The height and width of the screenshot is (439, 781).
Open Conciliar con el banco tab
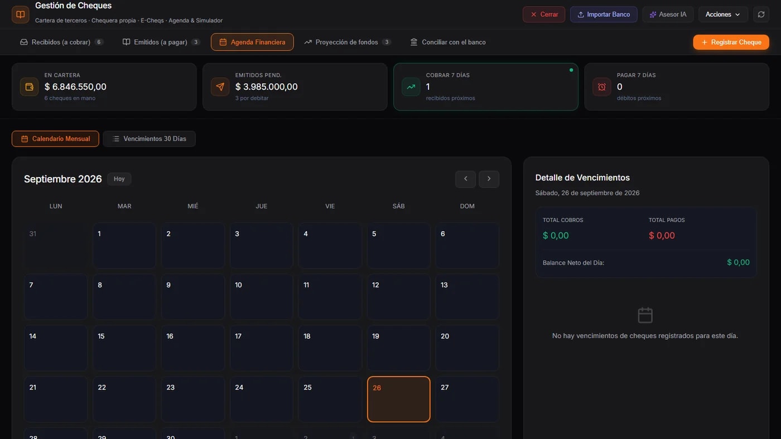point(448,42)
